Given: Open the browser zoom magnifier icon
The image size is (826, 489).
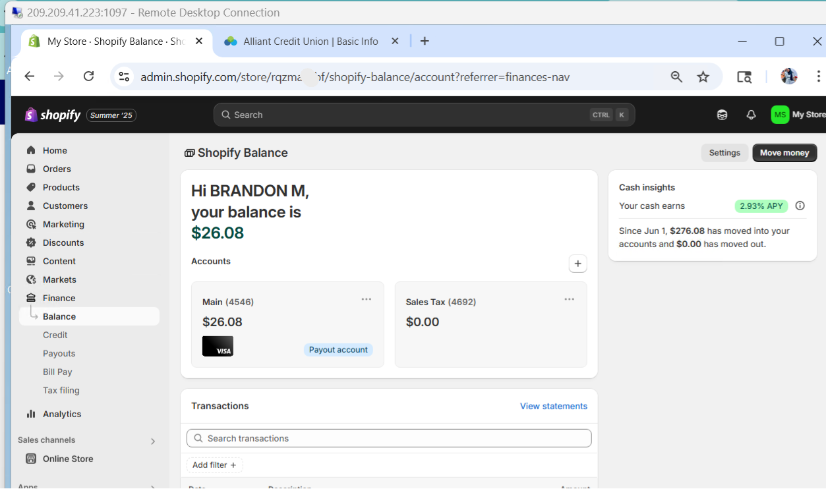Looking at the screenshot, I should tap(676, 77).
